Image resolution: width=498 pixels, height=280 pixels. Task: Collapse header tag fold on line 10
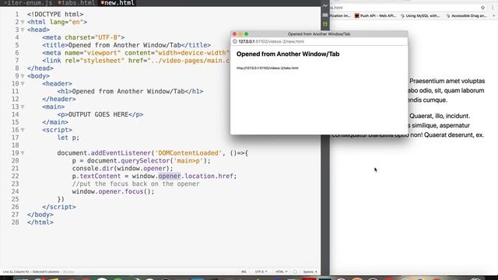[23, 84]
